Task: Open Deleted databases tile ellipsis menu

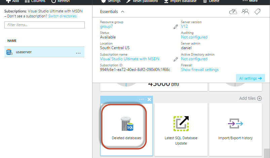Action: click(142, 99)
